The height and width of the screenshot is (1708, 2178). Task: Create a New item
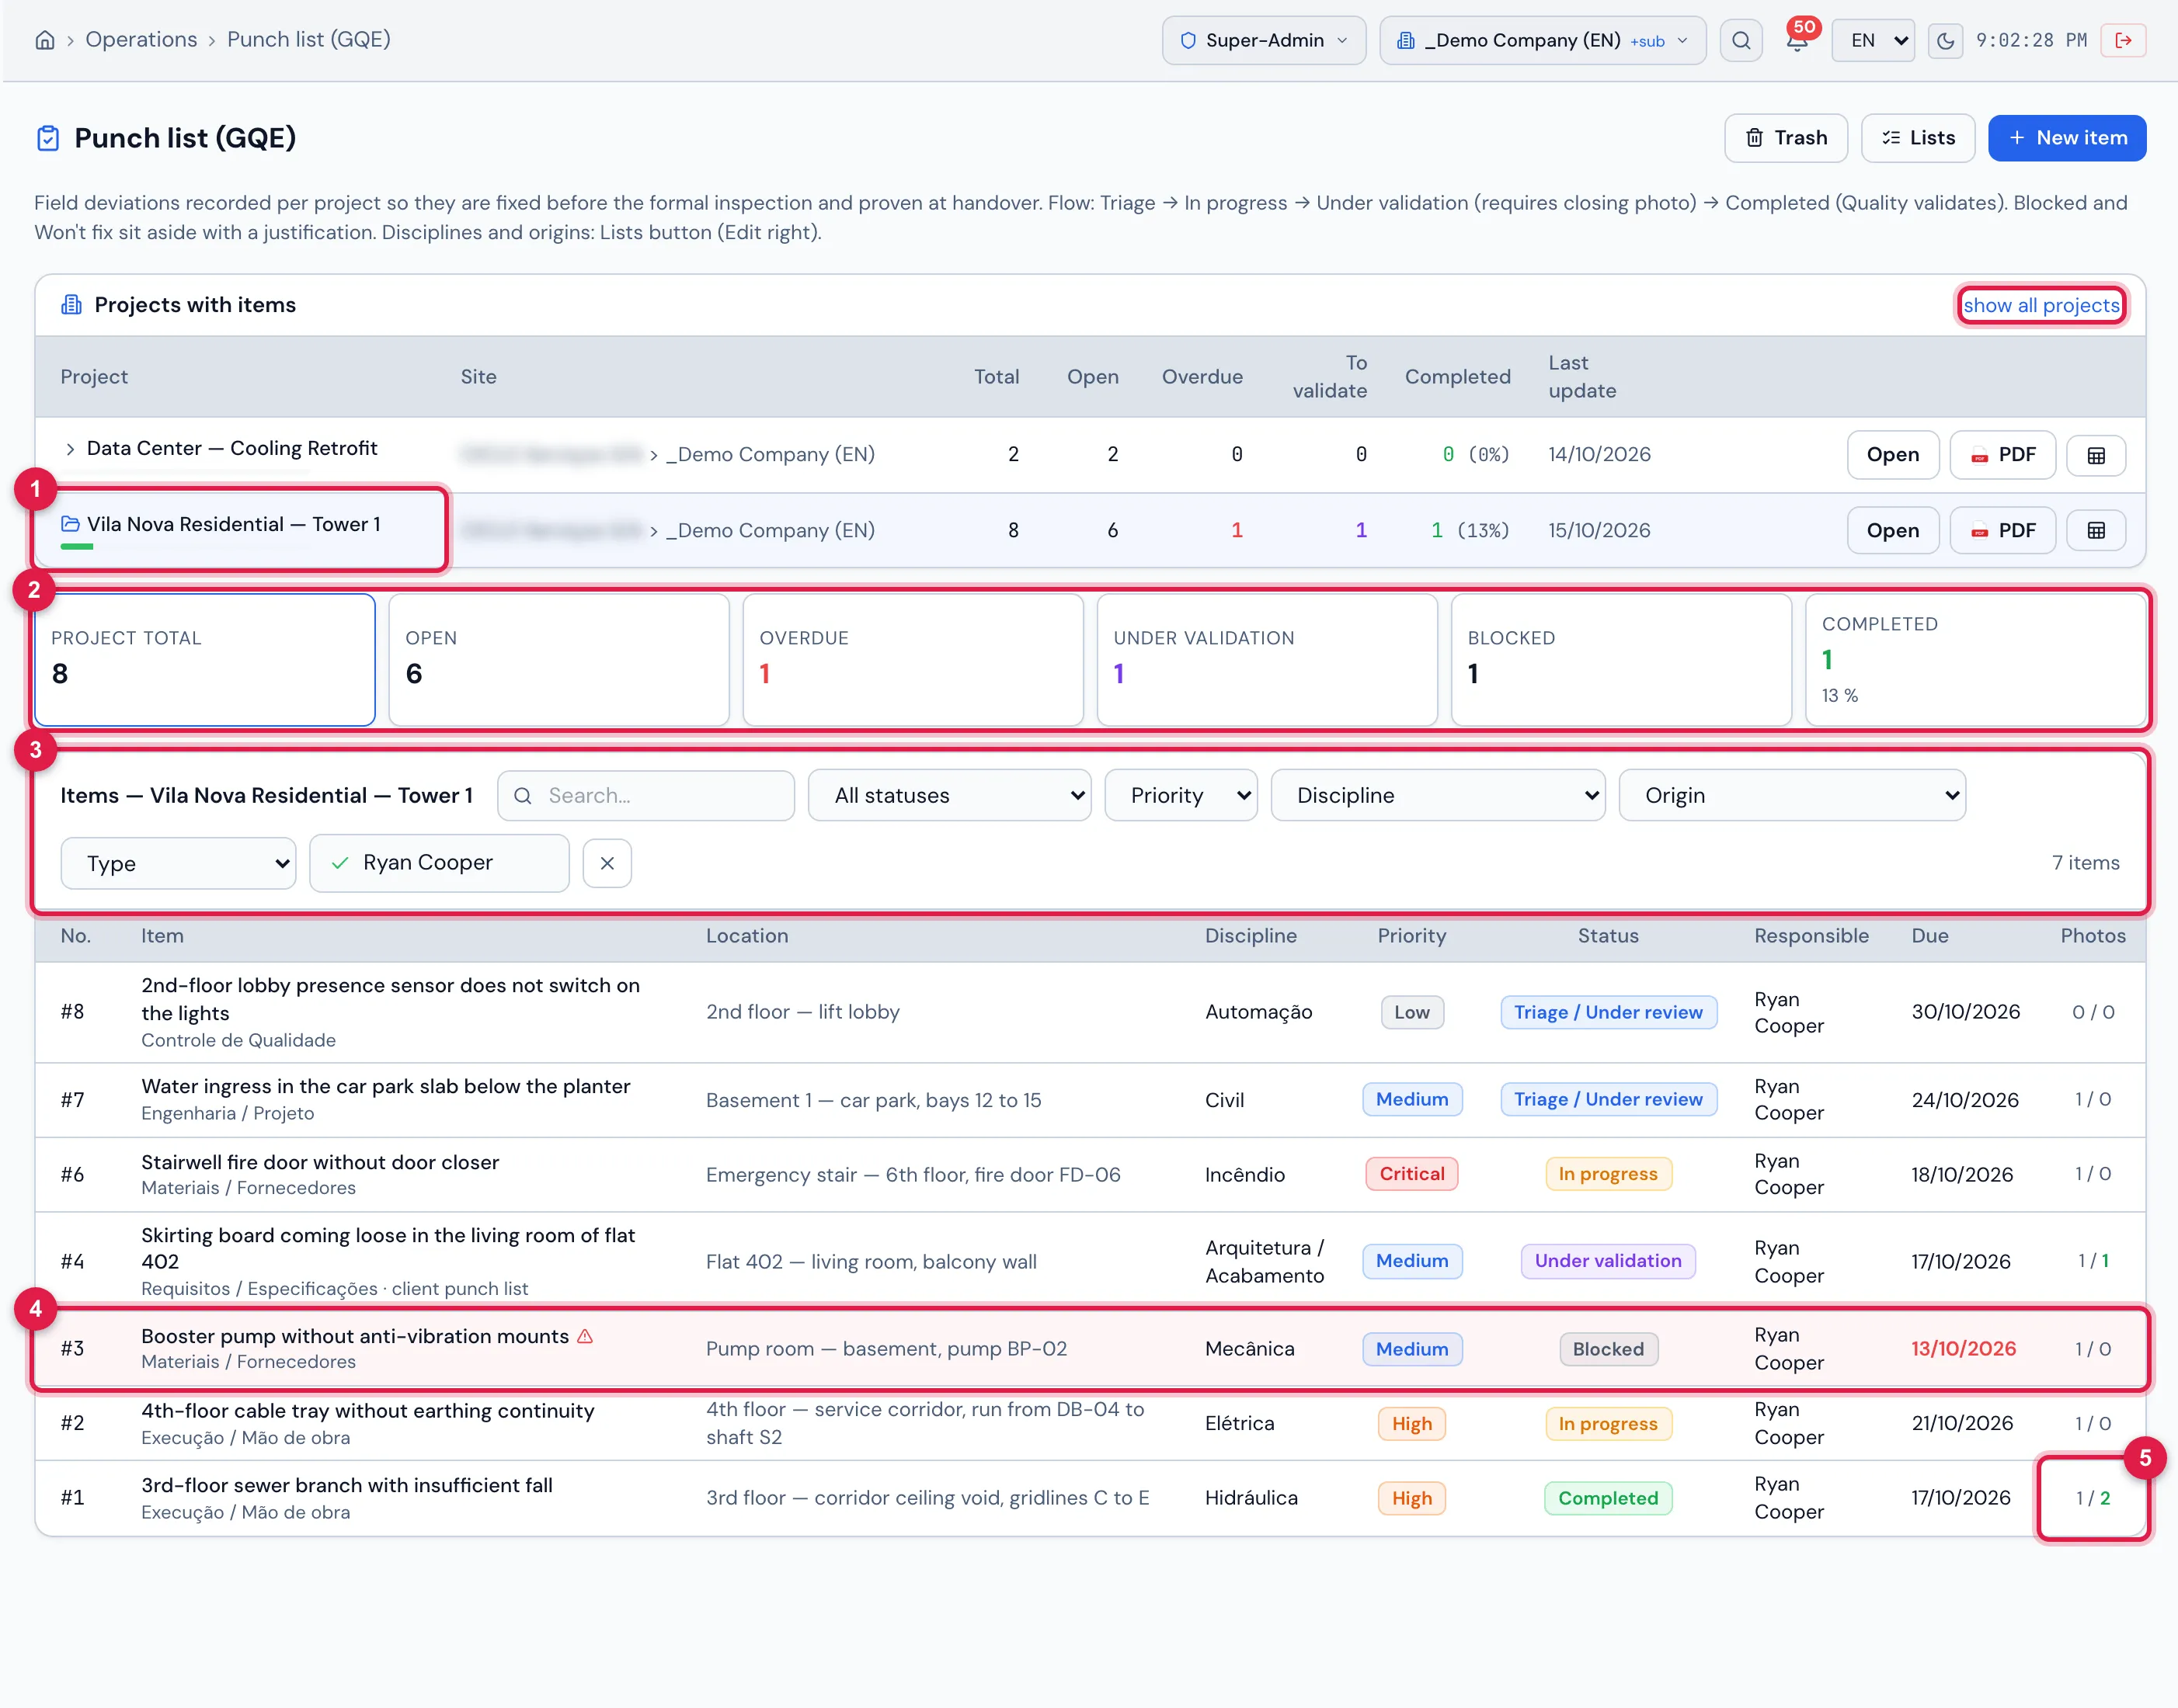2067,138
